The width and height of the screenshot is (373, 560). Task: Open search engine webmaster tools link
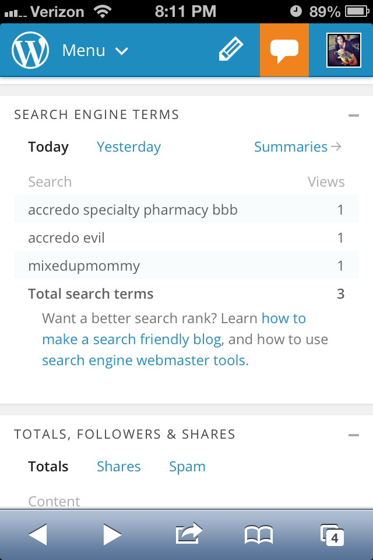coord(143,360)
